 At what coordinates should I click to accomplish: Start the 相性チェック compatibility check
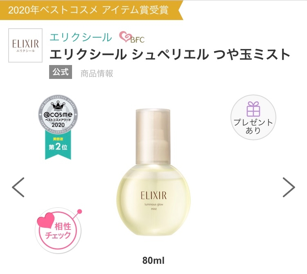[x=58, y=231]
